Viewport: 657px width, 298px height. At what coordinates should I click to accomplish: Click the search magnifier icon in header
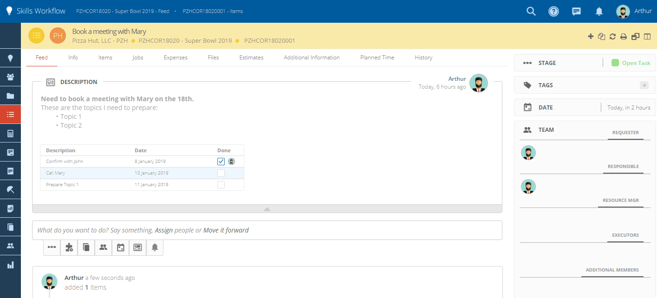click(531, 11)
